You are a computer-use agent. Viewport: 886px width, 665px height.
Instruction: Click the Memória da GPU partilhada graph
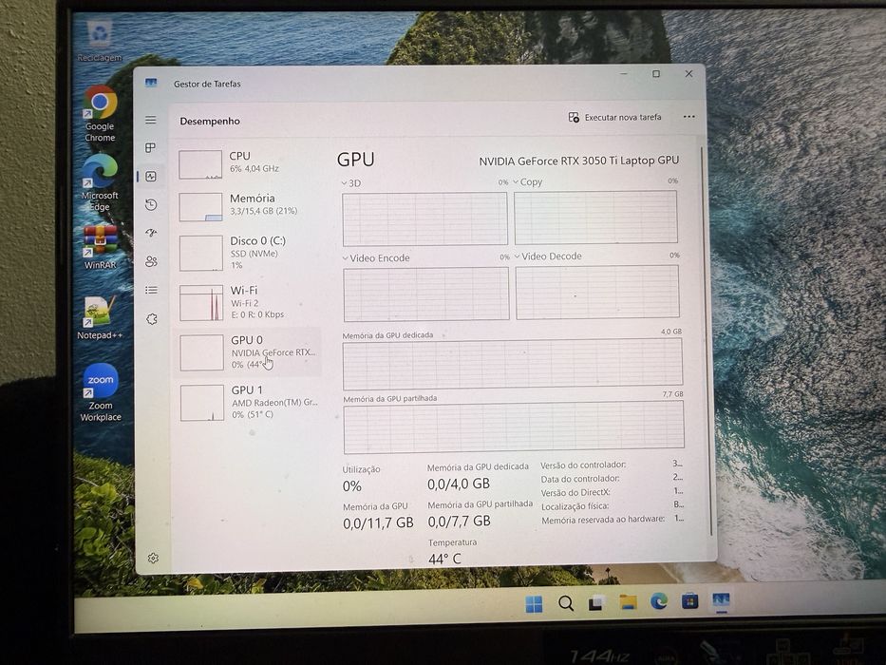click(x=514, y=427)
